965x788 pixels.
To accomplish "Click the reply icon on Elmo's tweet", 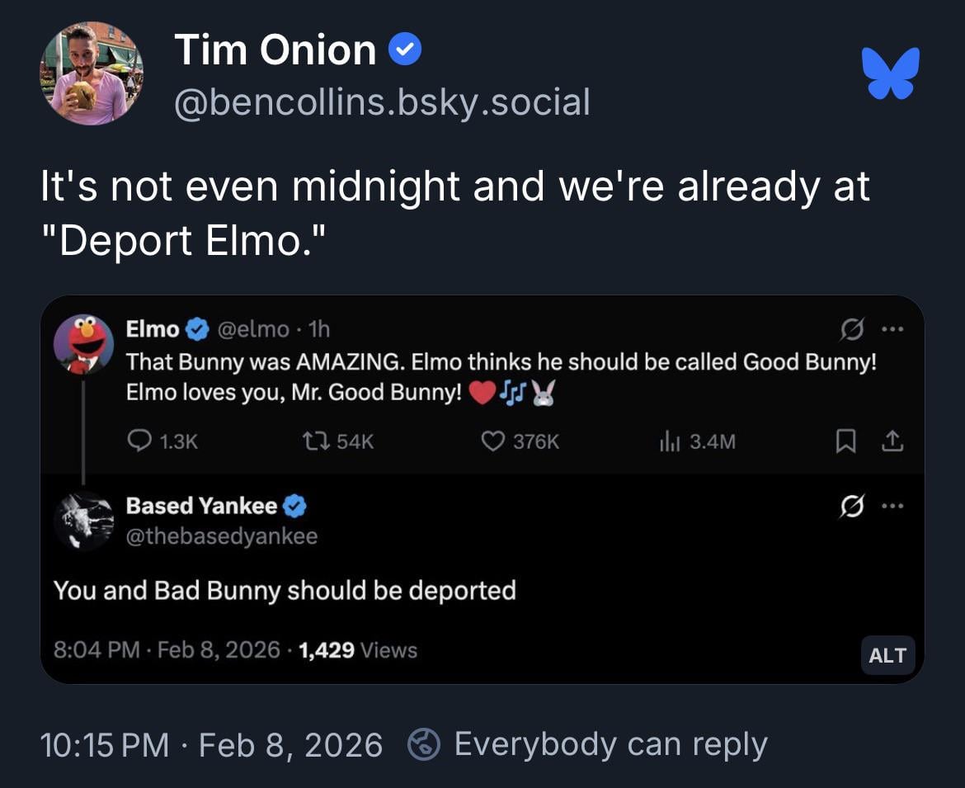I will pyautogui.click(x=138, y=442).
